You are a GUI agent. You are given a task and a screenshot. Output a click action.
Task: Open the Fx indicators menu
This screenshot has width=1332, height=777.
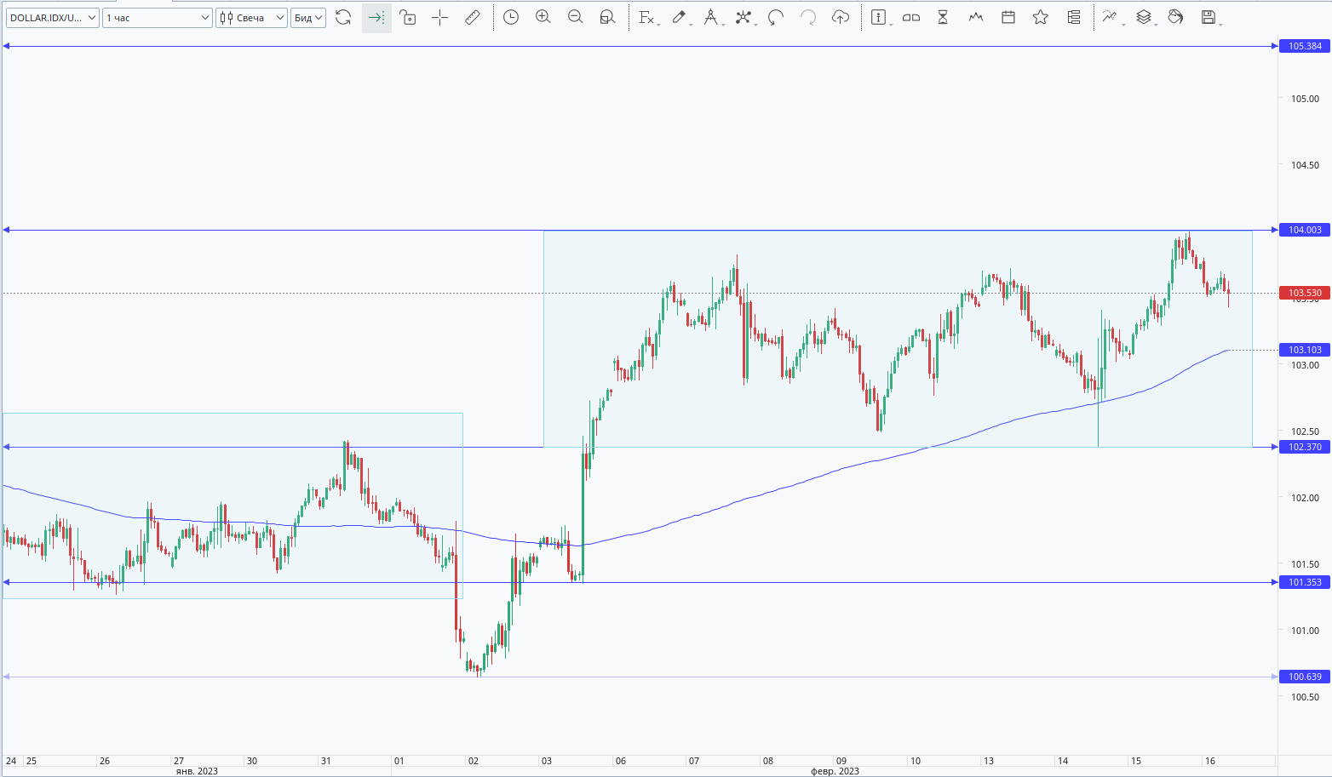[646, 17]
